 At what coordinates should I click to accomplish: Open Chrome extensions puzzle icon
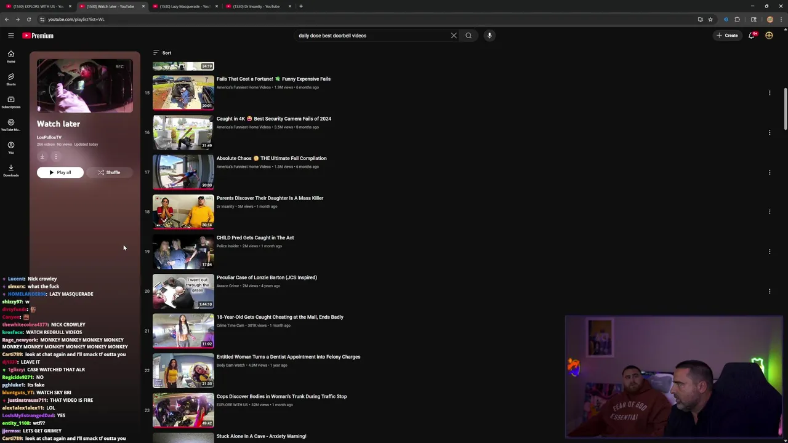(737, 19)
